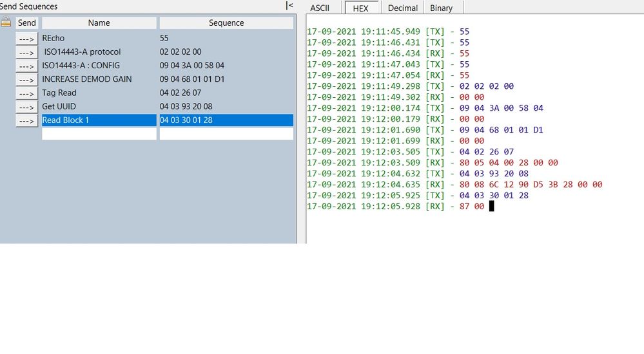
Task: Switch to the Decimal tab
Action: [x=402, y=8]
